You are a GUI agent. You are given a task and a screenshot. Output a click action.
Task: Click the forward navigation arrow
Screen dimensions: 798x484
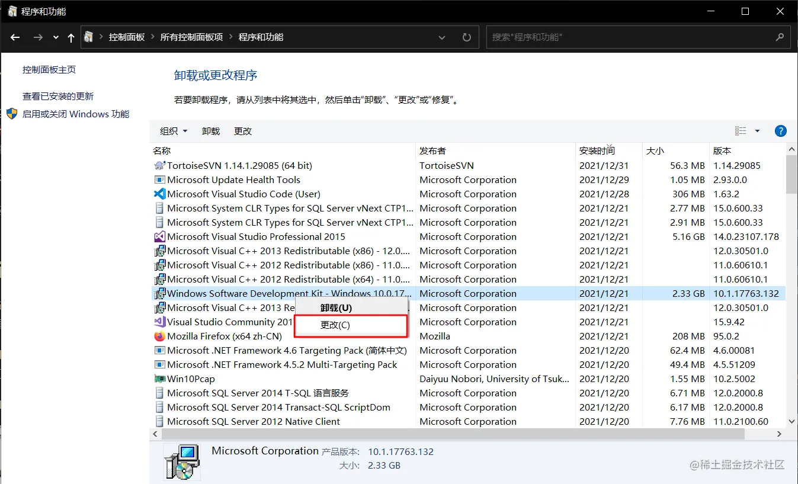click(x=37, y=37)
